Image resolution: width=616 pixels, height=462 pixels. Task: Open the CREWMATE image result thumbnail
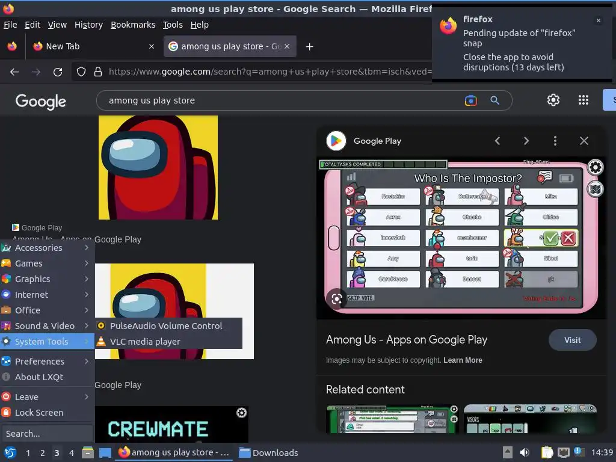171,425
